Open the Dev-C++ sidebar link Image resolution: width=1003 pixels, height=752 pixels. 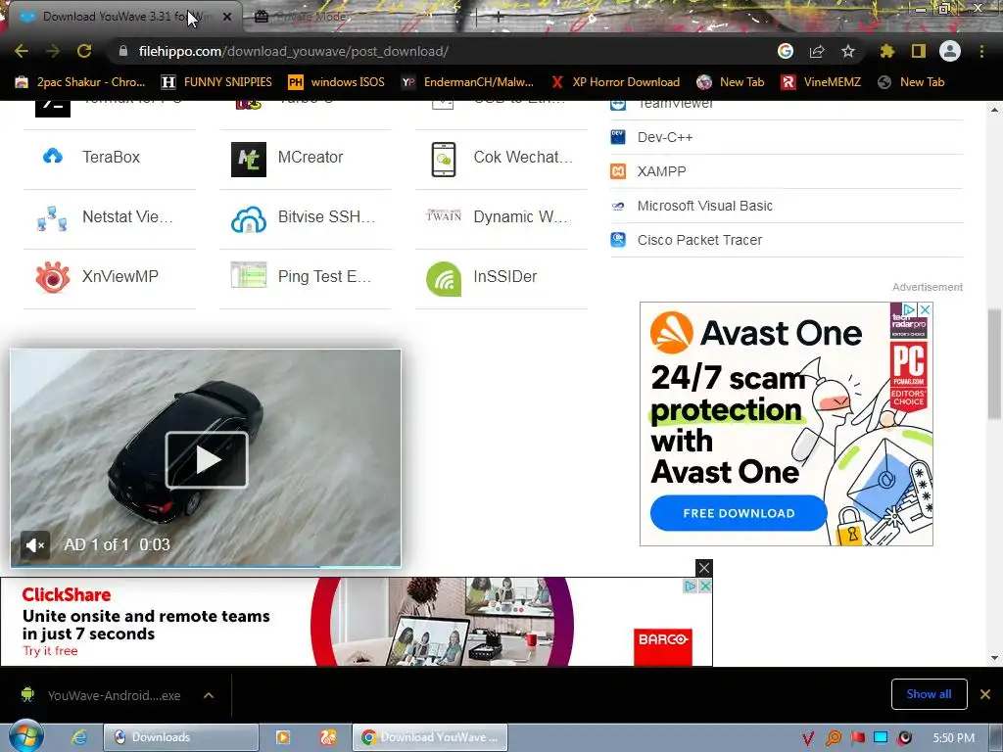coord(665,137)
